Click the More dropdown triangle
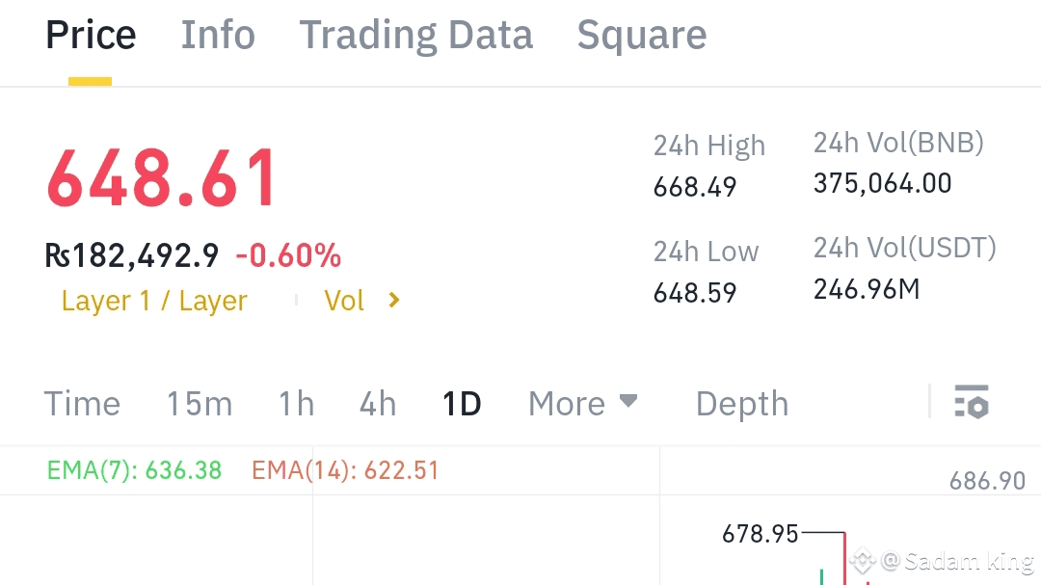 pos(628,401)
